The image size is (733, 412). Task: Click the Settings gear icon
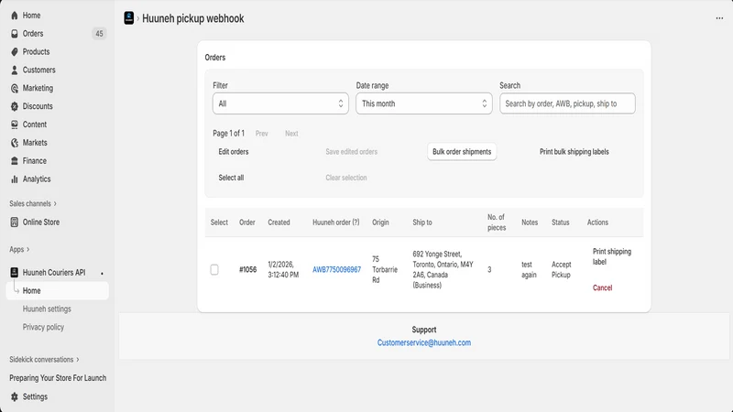click(x=15, y=396)
